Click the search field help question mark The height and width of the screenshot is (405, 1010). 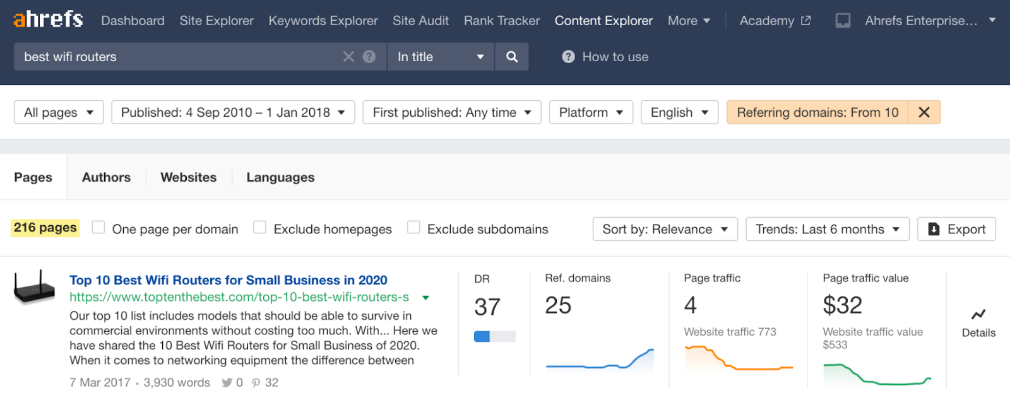pyautogui.click(x=369, y=57)
